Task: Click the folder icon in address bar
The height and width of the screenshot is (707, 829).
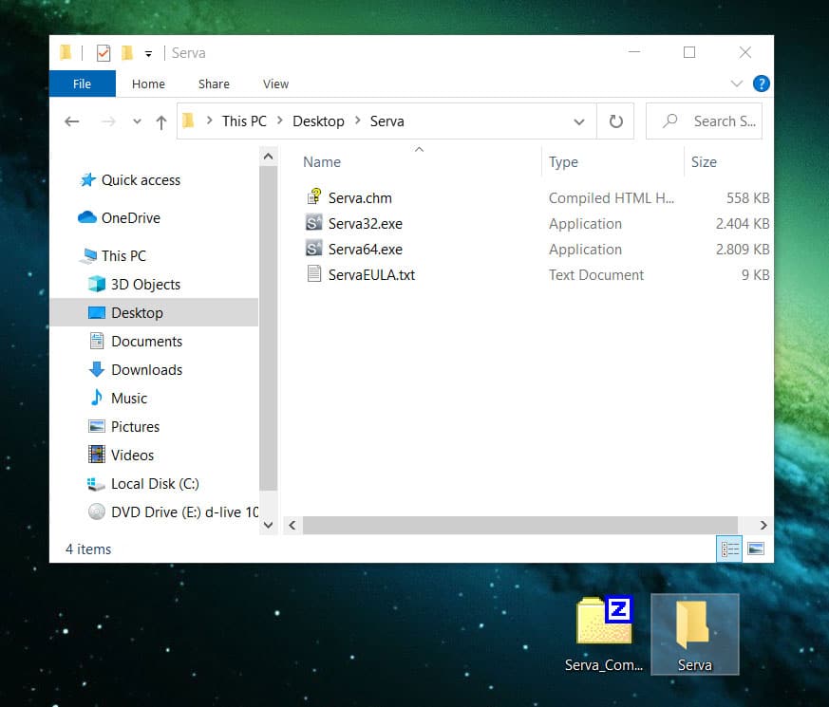Action: (x=188, y=121)
